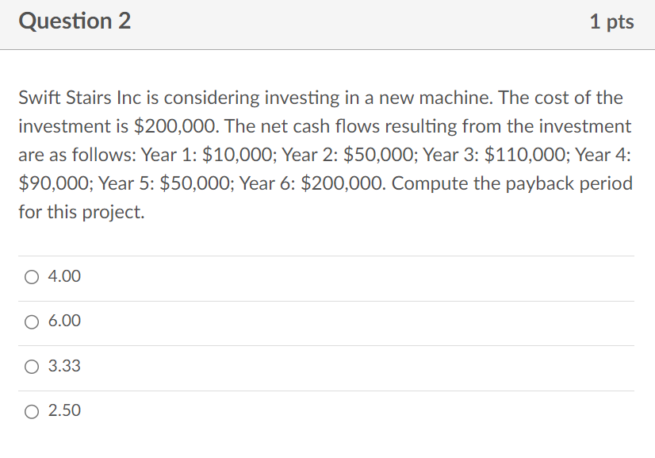Screen dimensions: 655x458
Task: Select the radio button for answer 3.33
Action: (32, 366)
